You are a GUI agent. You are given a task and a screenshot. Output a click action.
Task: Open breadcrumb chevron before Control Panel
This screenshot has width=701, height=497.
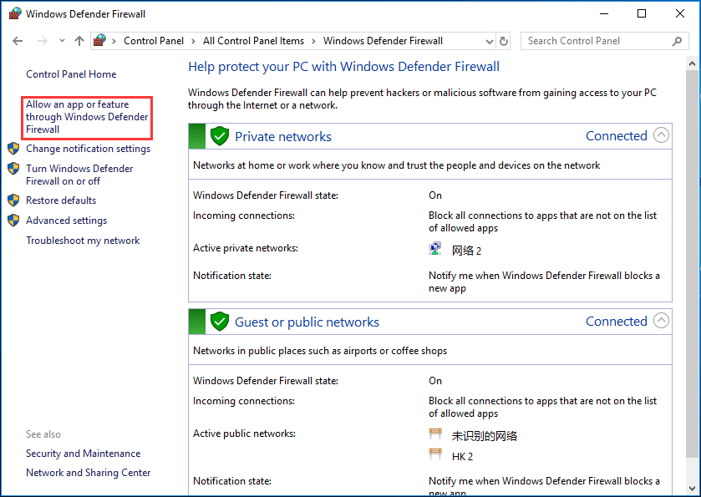click(x=114, y=42)
